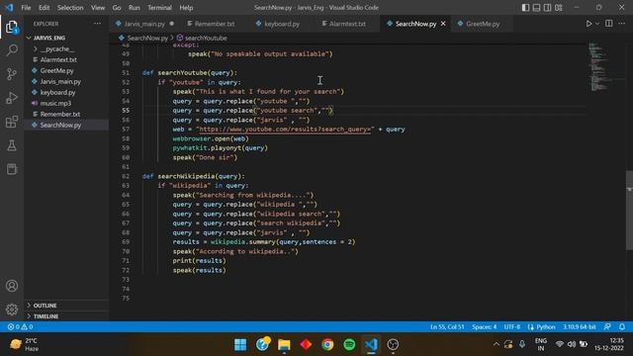Open the Manage gear menu
Screen dimensions: 633x356
(12, 310)
